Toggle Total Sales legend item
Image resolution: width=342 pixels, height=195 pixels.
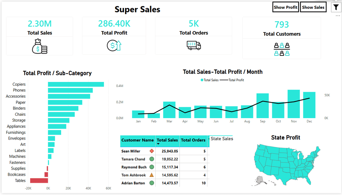pos(209,80)
